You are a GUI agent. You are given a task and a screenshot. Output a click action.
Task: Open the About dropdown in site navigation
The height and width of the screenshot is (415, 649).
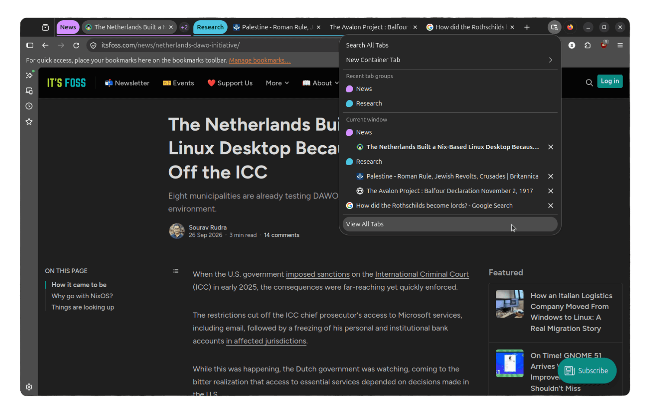click(321, 83)
